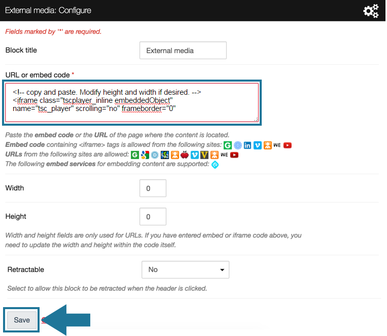Click inside the URL or embed code textarea
The height and width of the screenshot is (336, 387).
(x=132, y=104)
